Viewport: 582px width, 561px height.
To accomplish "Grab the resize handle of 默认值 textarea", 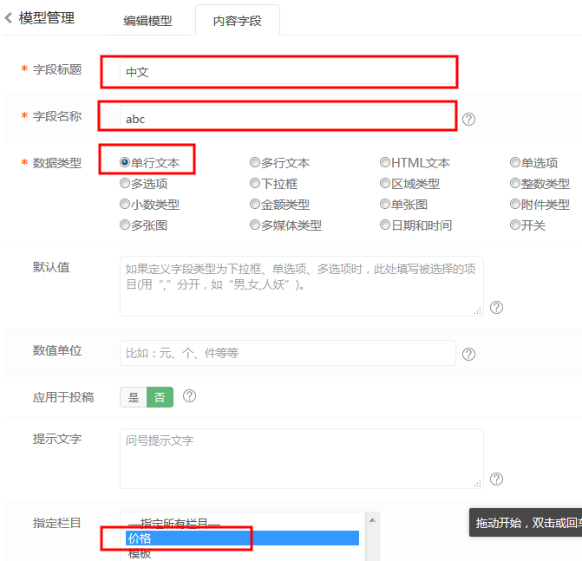I will click(x=478, y=310).
